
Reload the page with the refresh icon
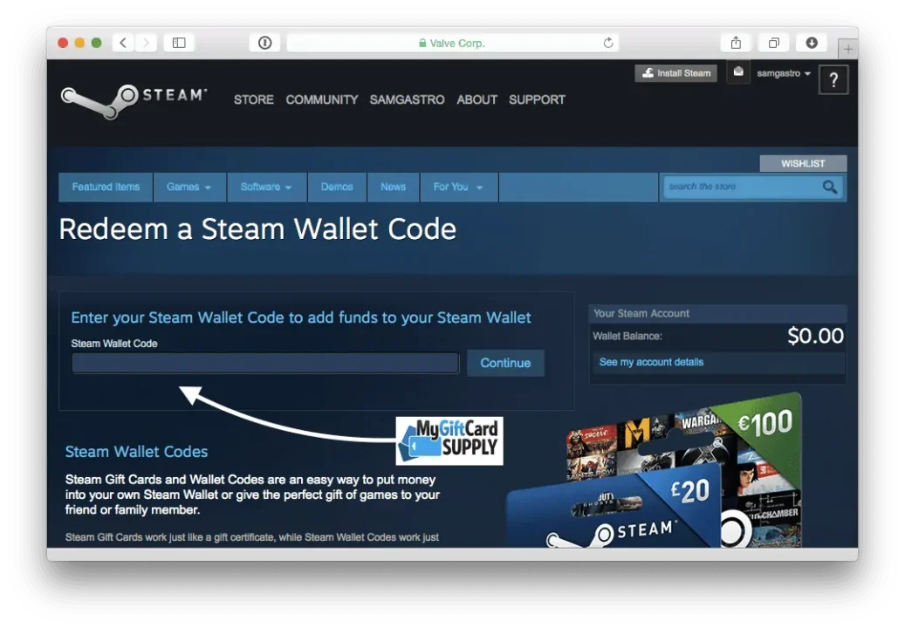point(608,43)
